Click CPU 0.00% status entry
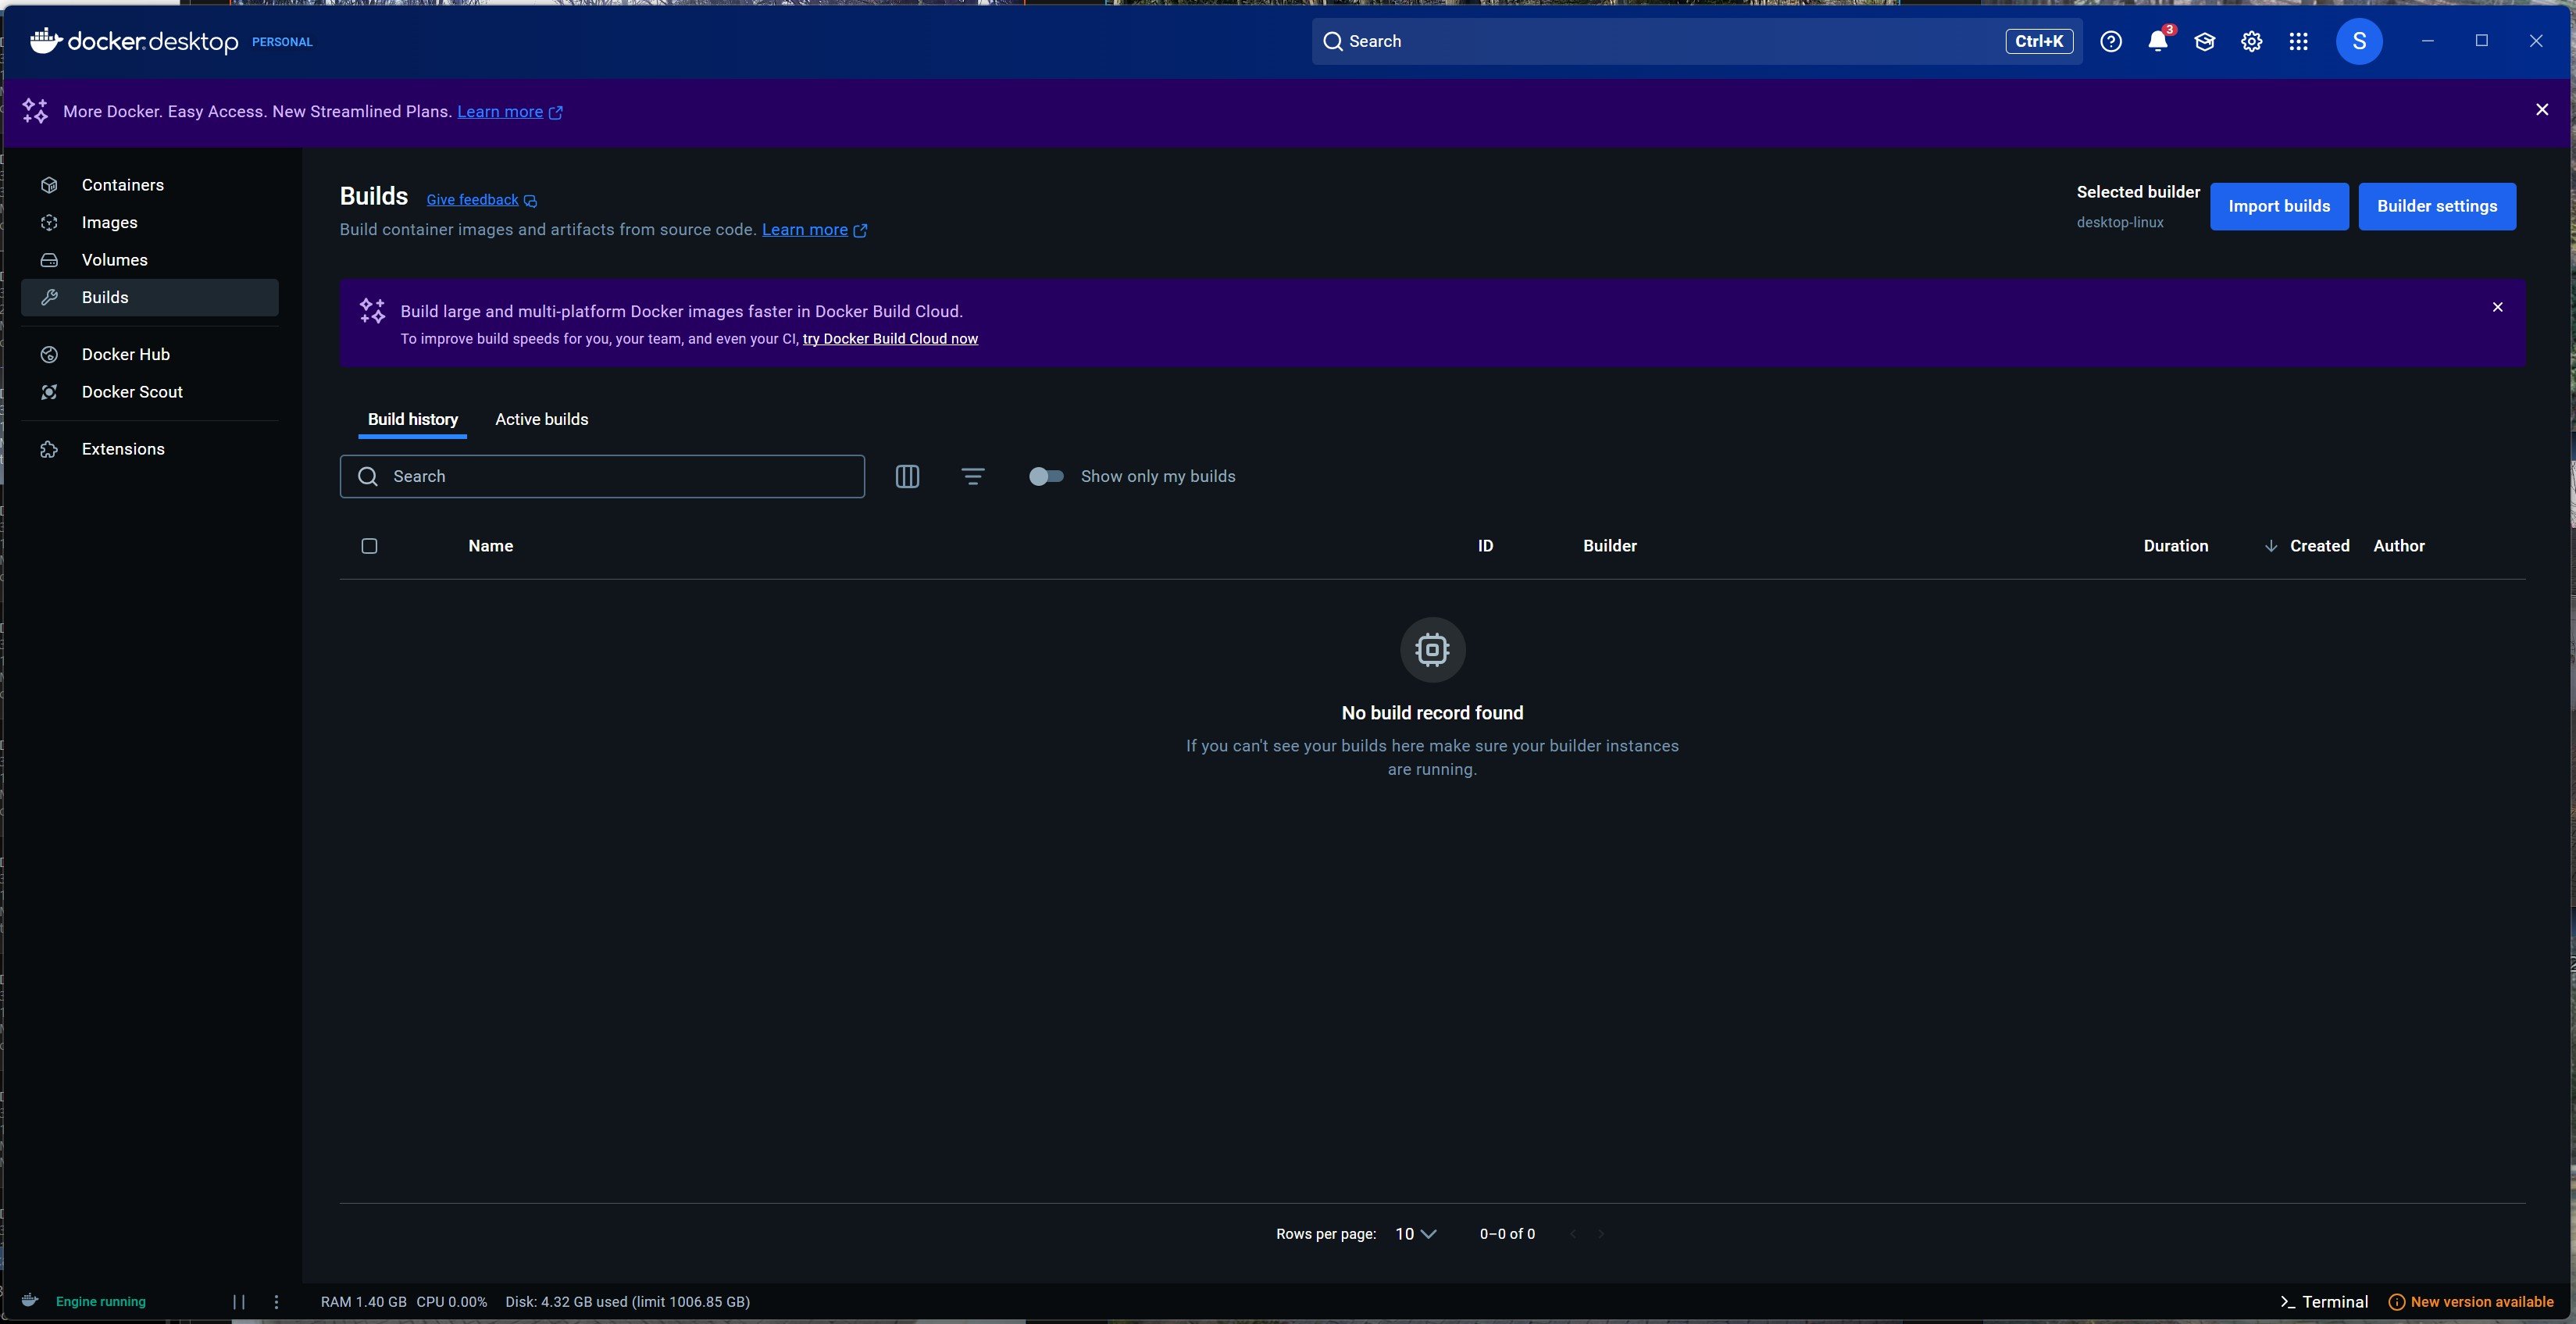 point(452,1301)
